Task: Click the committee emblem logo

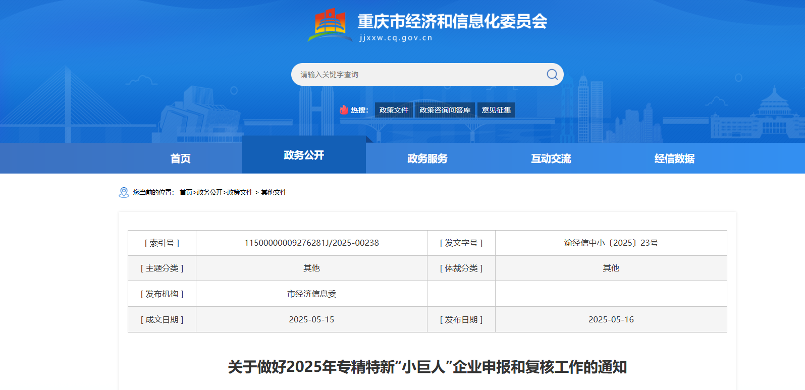Action: tap(330, 25)
